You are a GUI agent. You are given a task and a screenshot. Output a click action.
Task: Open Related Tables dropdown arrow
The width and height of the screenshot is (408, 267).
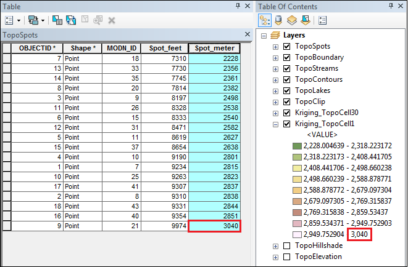coord(43,20)
